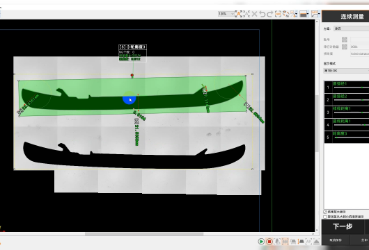Viewport: 369px width, 250px height.
Task: Click the 下一步 next step button
Action: pos(343,226)
